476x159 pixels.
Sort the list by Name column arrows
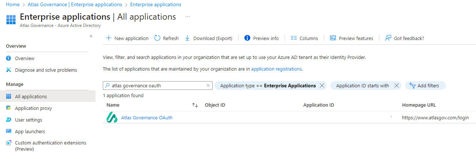coord(195,105)
